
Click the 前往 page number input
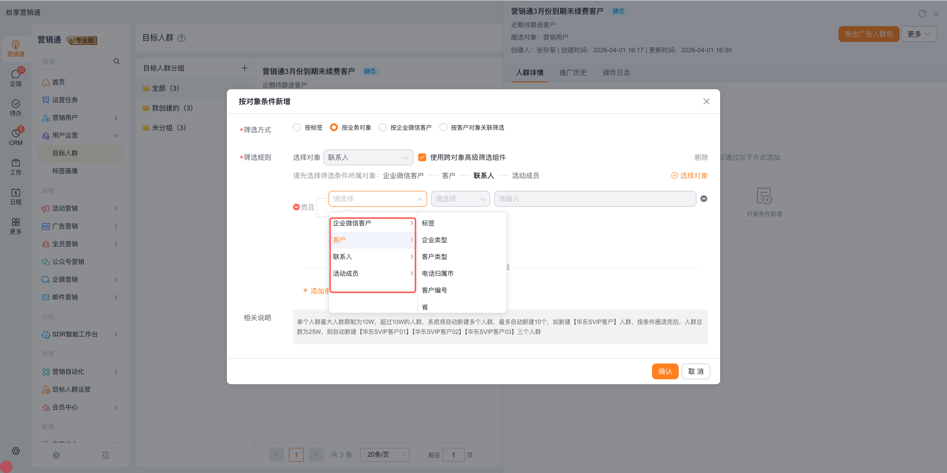click(454, 455)
